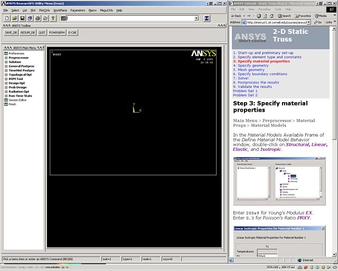Open ANSYS help question mark icon
The height and width of the screenshot is (271, 338).
53,19
